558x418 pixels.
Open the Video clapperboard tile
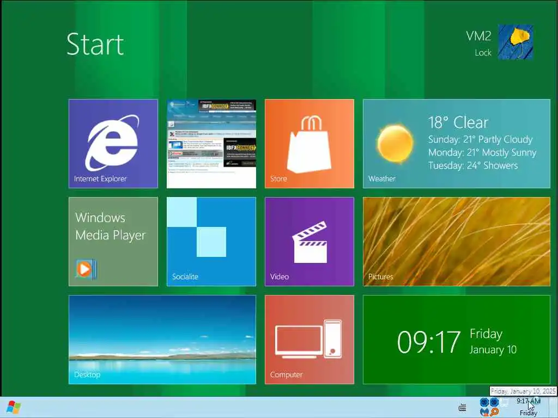click(x=310, y=242)
